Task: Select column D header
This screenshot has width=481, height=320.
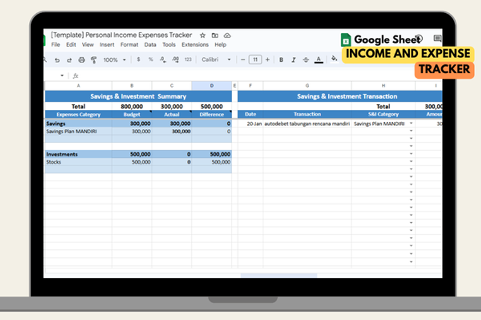Action: (212, 86)
